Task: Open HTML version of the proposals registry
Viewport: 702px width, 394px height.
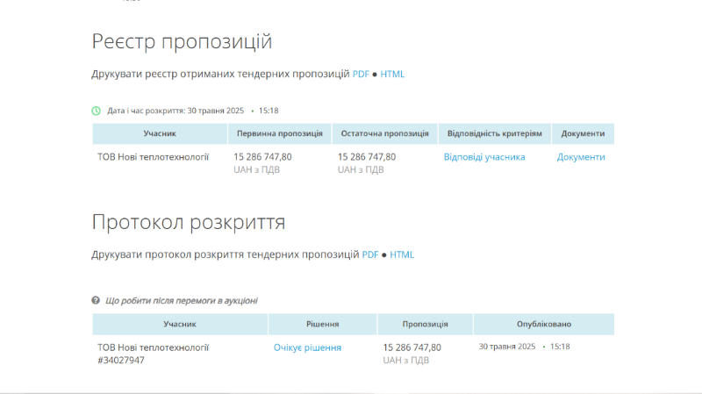Action: pyautogui.click(x=392, y=75)
